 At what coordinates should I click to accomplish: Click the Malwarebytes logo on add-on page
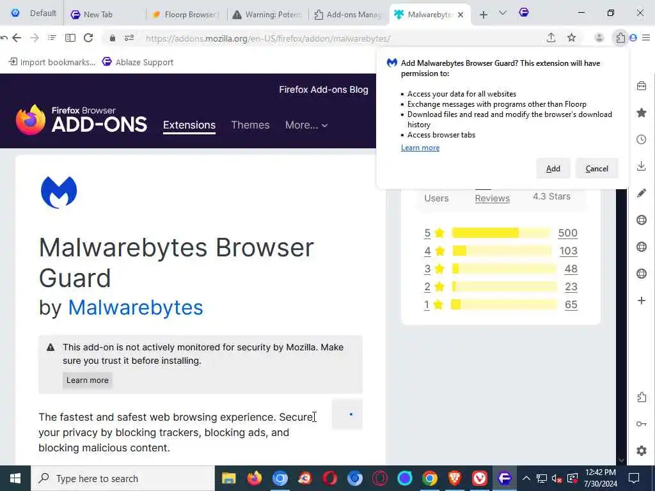click(x=59, y=192)
